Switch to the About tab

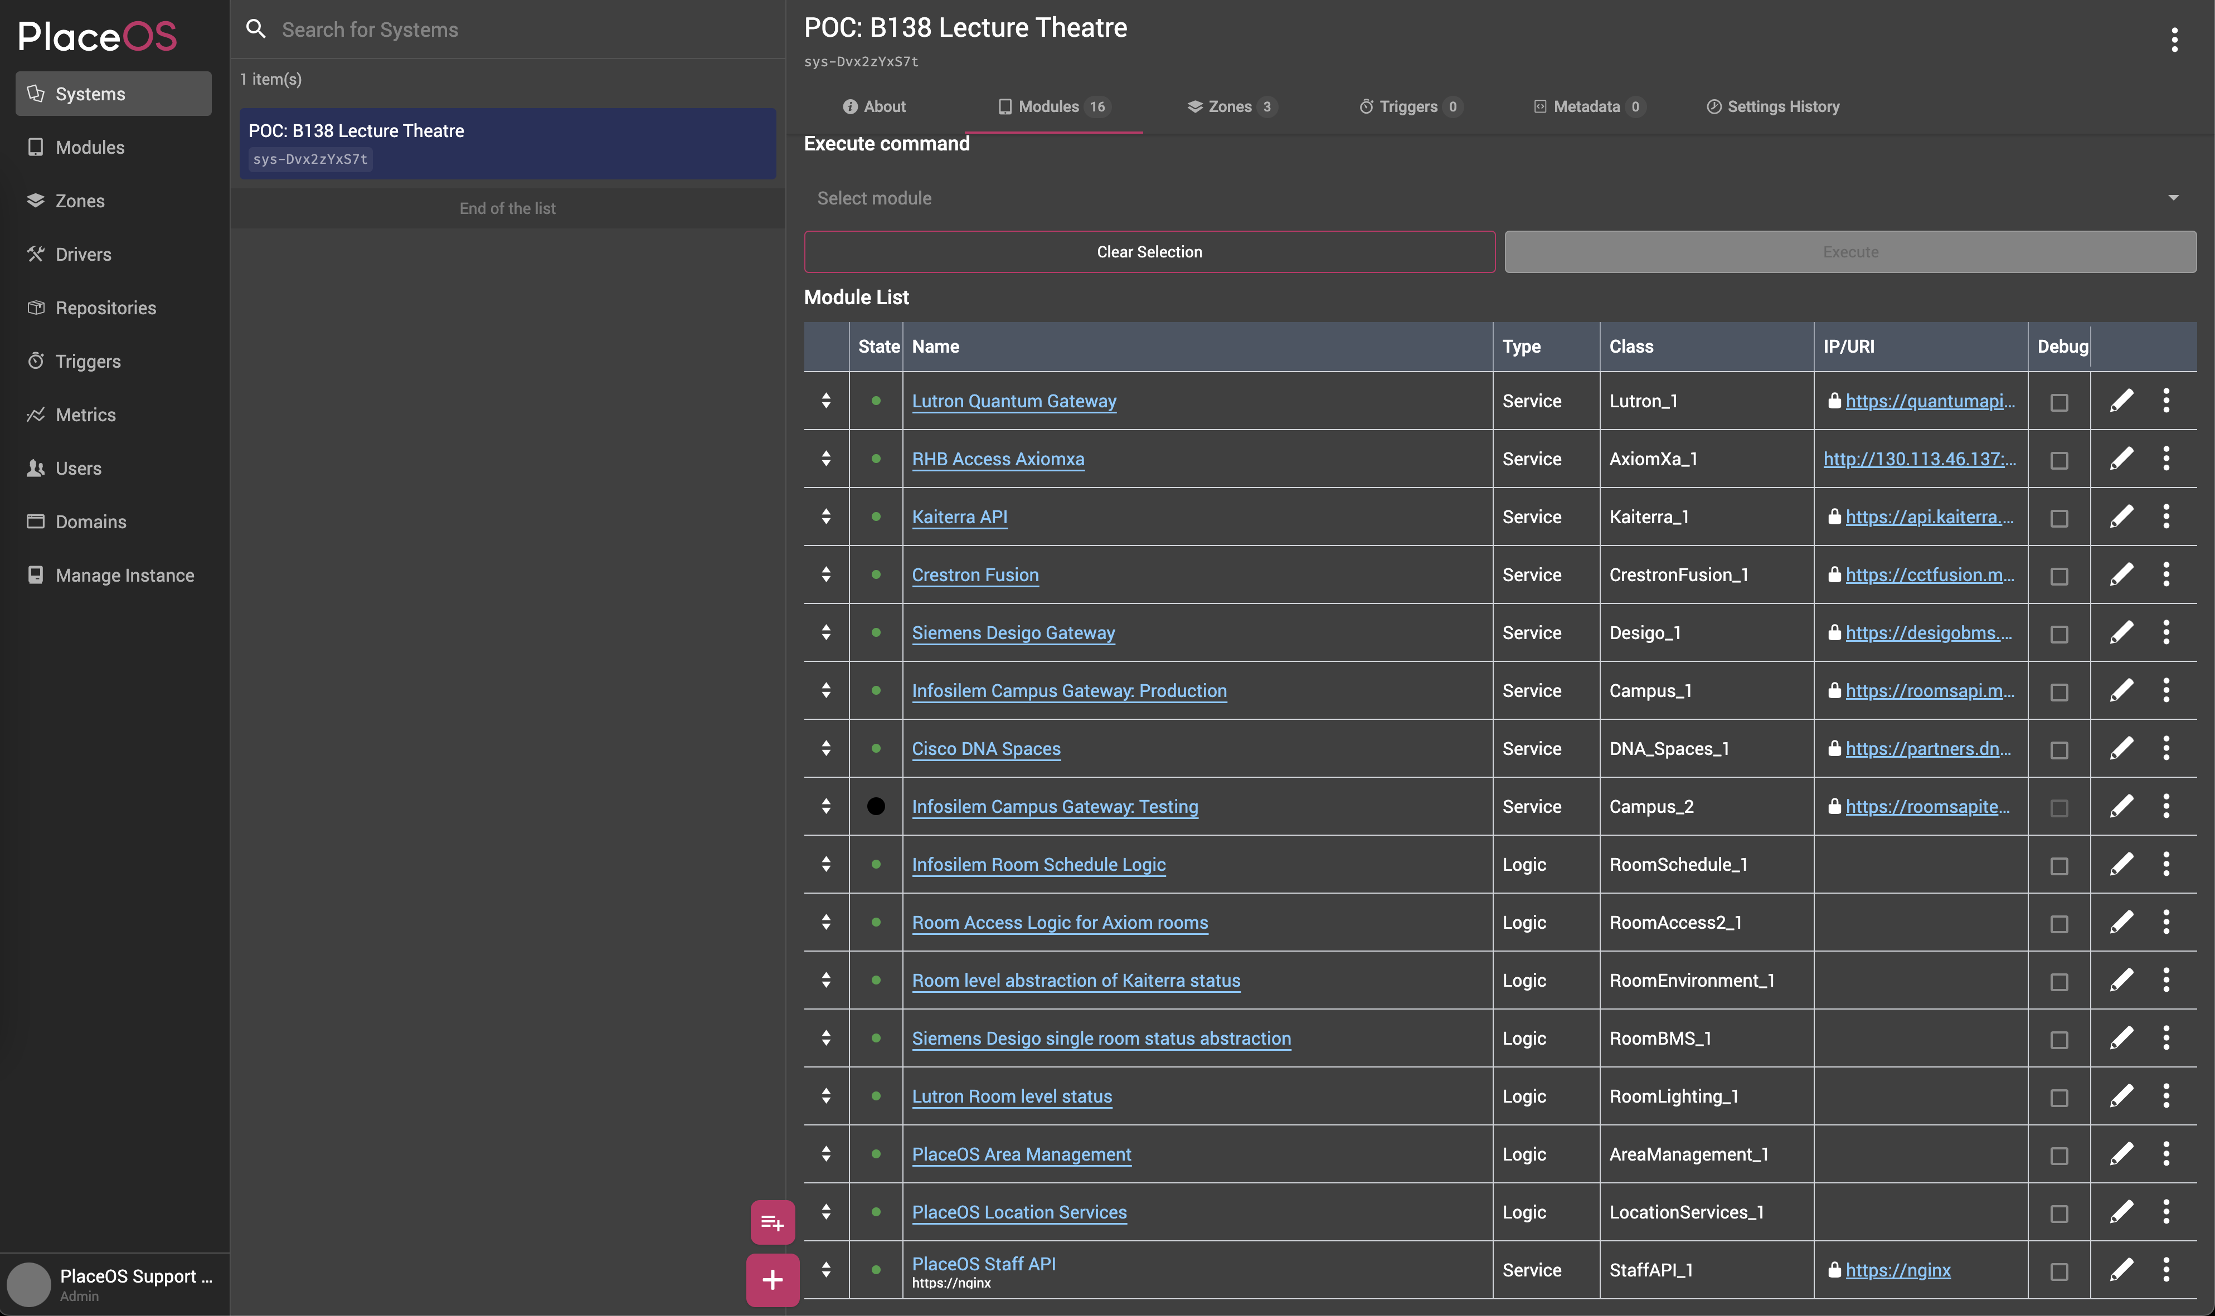point(874,106)
